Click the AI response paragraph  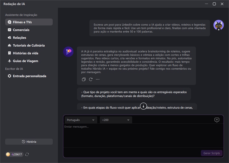tap(136, 62)
